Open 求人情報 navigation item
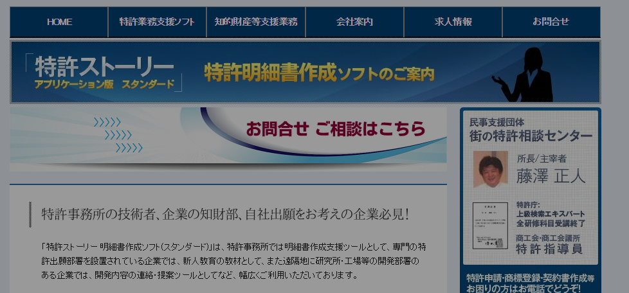 point(453,22)
